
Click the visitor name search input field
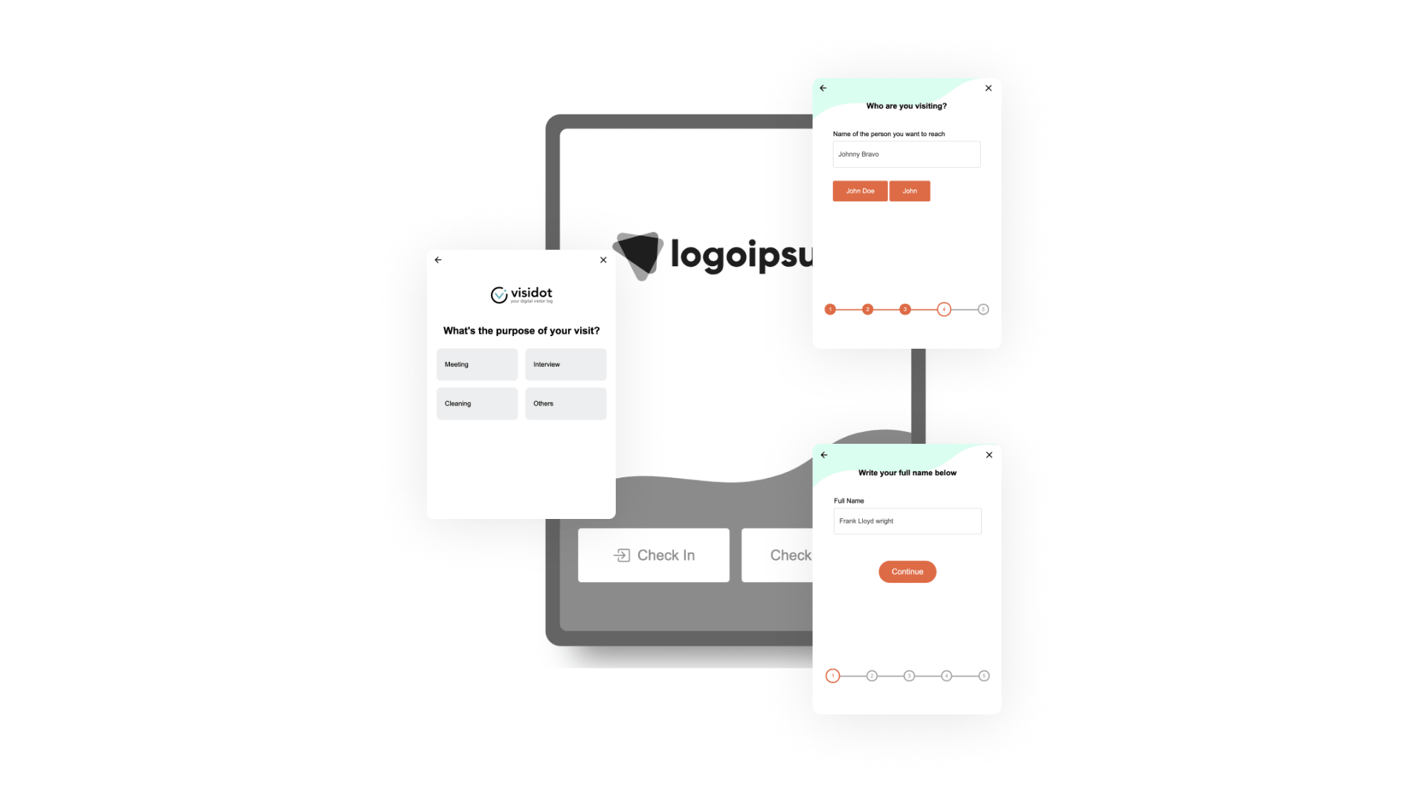[907, 154]
